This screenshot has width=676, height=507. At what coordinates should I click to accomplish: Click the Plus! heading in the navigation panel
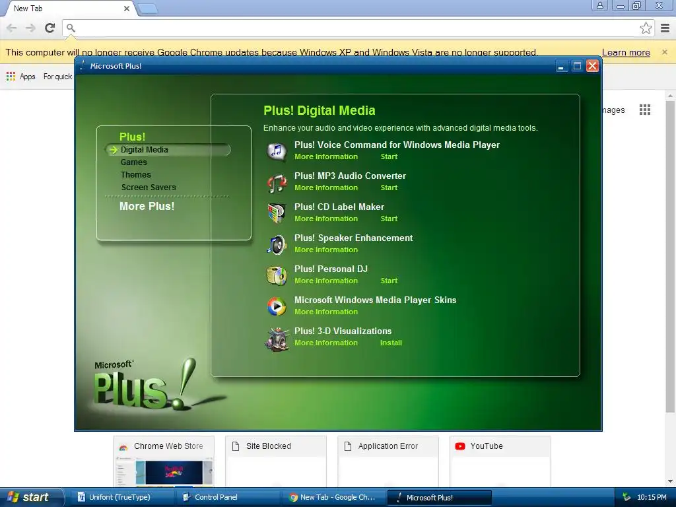(132, 137)
